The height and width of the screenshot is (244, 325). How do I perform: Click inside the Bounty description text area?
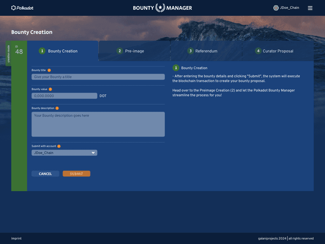click(98, 124)
